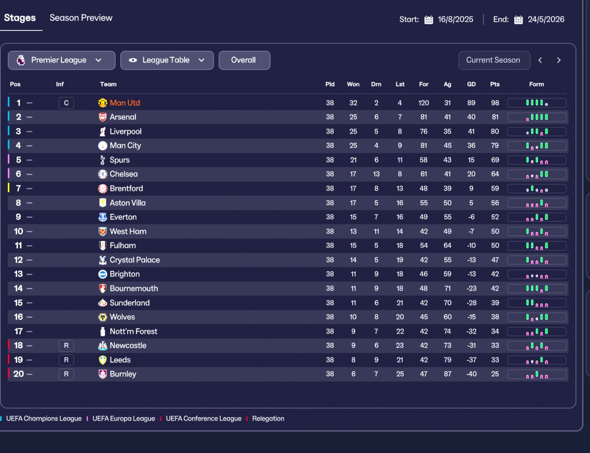
Task: Select the Stages tab
Action: point(20,18)
